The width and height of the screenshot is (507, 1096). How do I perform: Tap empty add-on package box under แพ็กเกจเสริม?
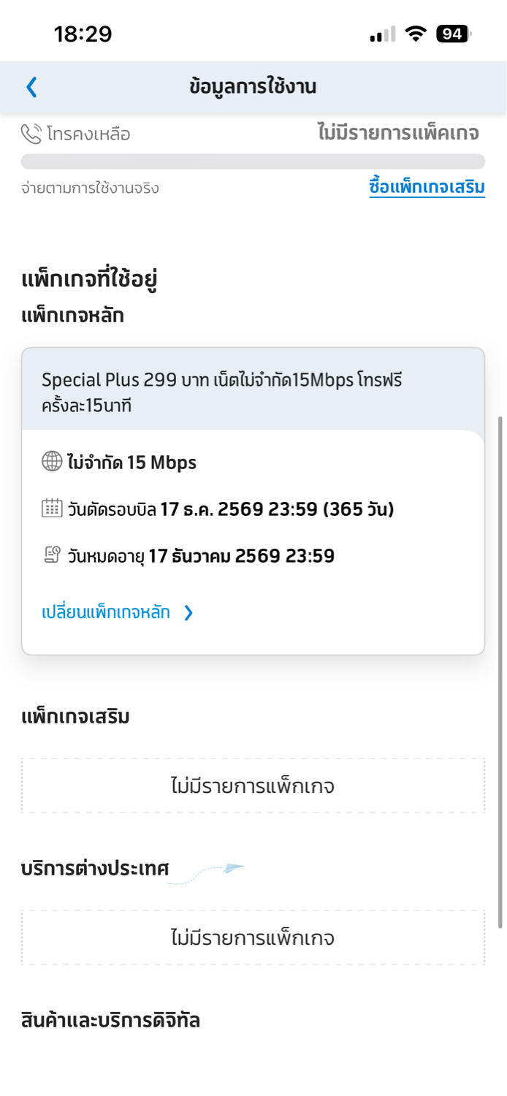click(x=253, y=786)
